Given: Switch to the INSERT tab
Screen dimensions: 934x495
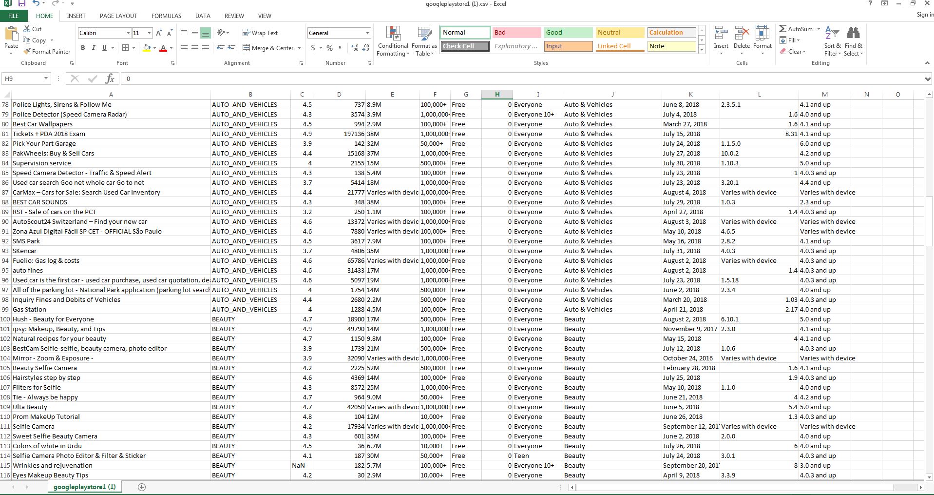Looking at the screenshot, I should coord(76,16).
